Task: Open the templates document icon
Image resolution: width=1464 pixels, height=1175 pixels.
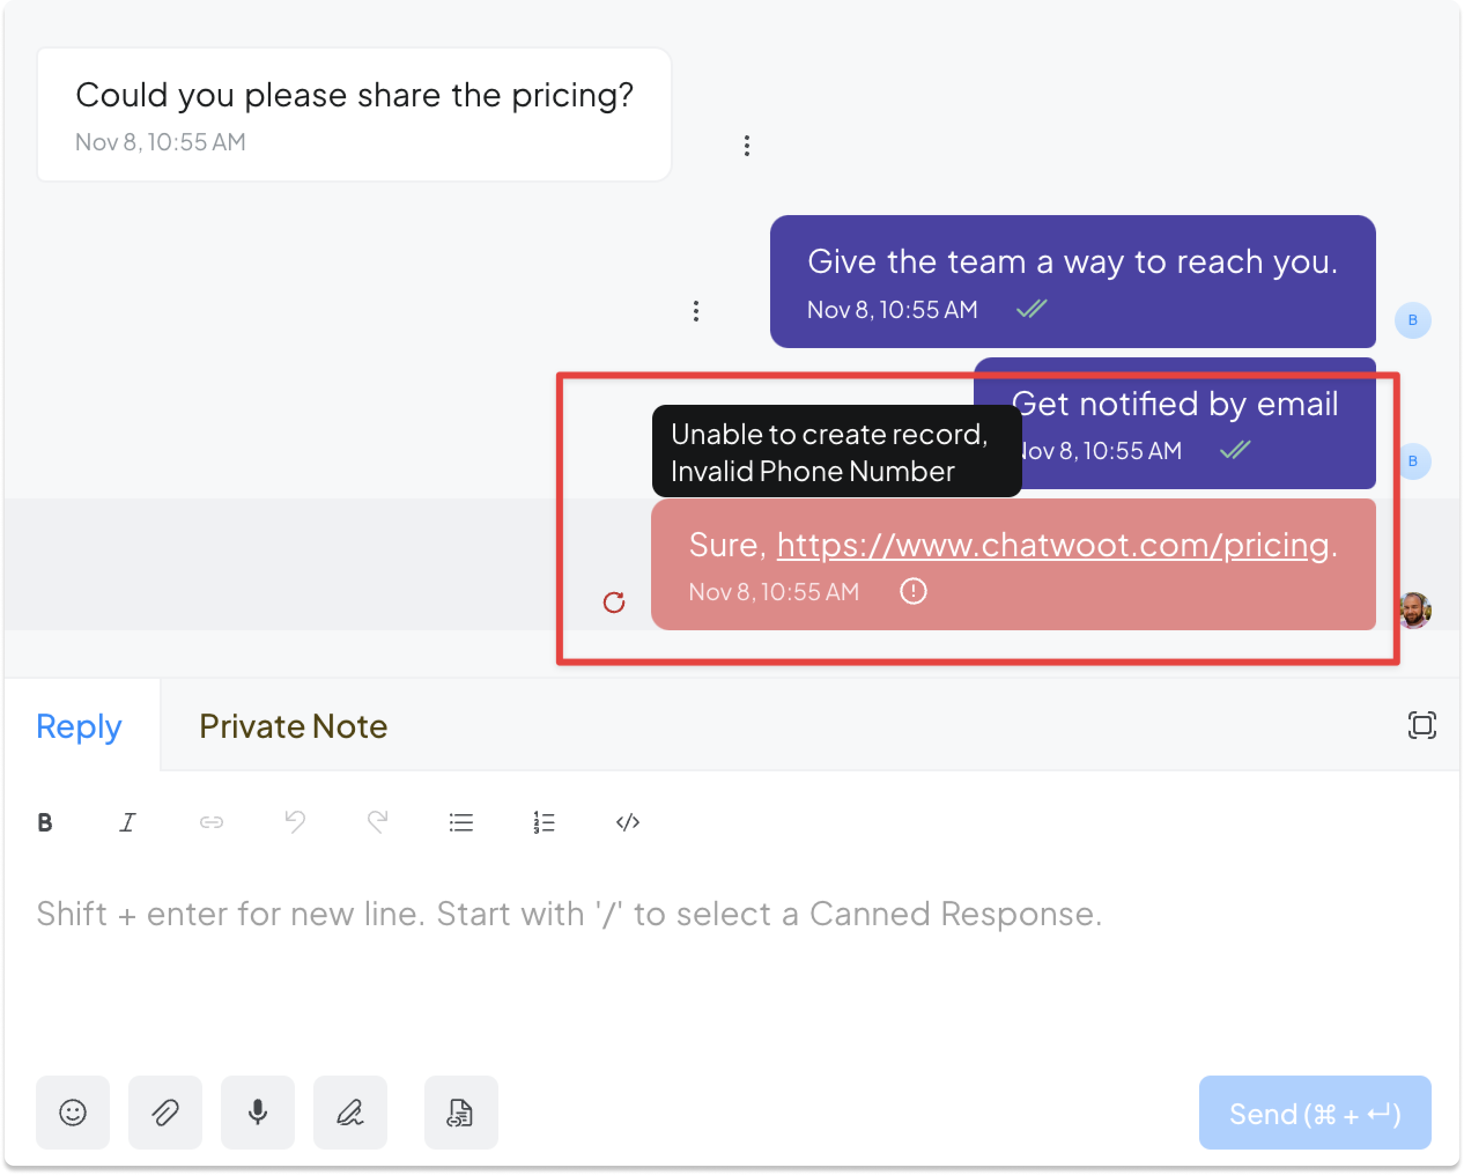Action: tap(461, 1113)
